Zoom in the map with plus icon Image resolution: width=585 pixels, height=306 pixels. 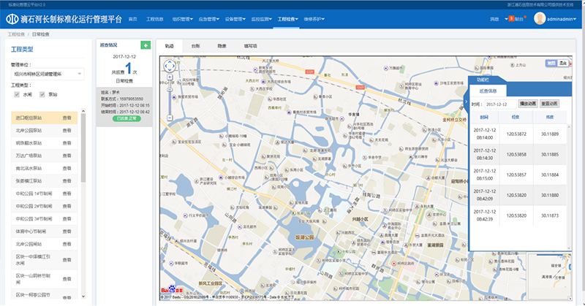[170, 77]
